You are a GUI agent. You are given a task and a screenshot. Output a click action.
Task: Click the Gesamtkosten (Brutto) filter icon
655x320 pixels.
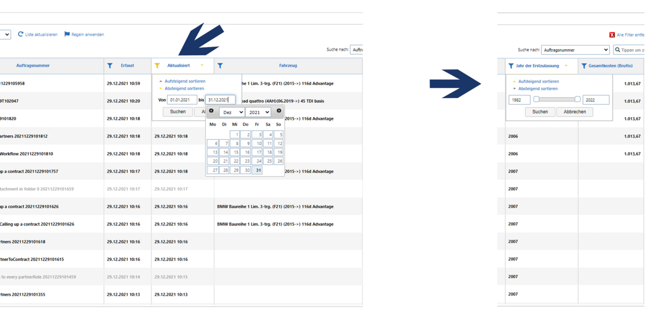pos(584,66)
